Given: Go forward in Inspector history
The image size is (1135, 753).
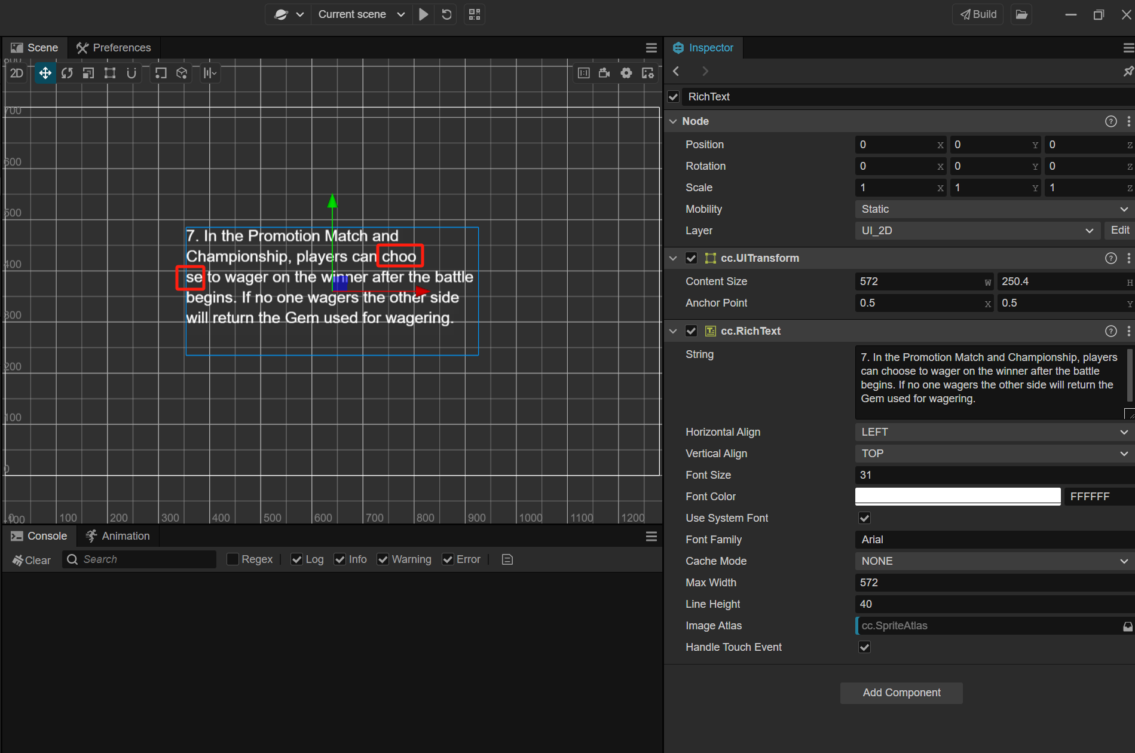Looking at the screenshot, I should coord(705,71).
